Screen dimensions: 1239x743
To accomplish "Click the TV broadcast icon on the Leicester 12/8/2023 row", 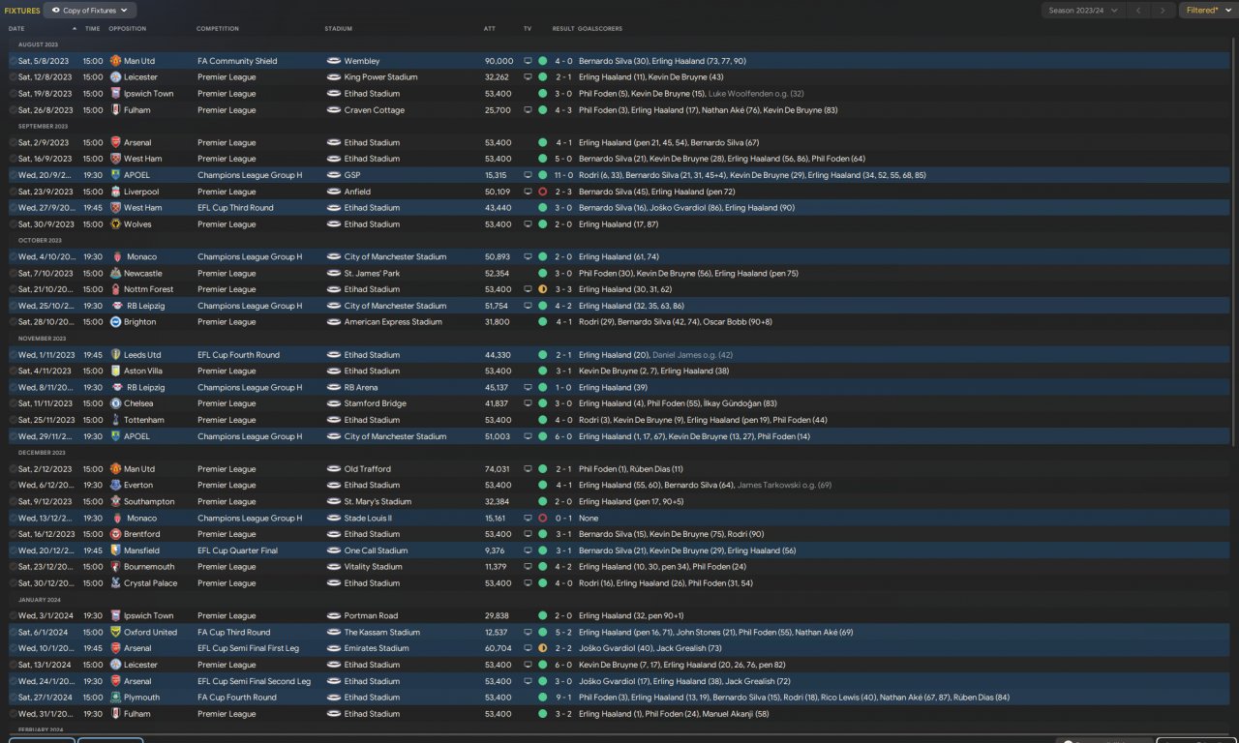I will [x=528, y=77].
